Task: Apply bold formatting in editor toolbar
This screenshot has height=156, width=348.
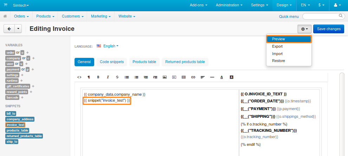Action: point(98,77)
